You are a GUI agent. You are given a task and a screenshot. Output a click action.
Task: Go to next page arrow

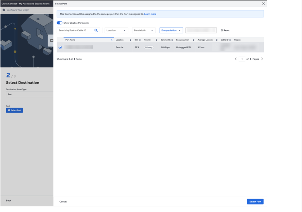pyautogui.click(x=262, y=59)
